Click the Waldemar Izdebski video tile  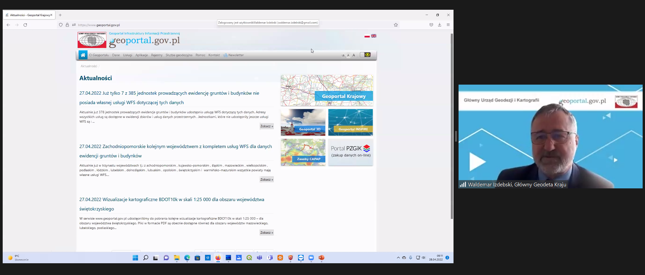(x=551, y=136)
